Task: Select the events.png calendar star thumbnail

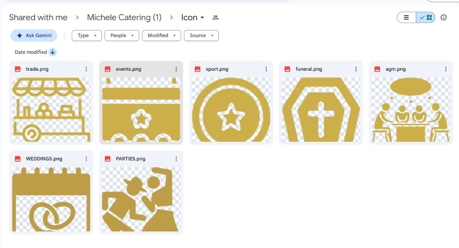Action: click(141, 110)
